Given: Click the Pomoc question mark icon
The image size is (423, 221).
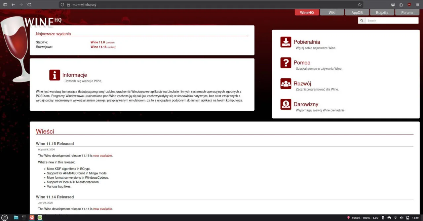Looking at the screenshot, I should pos(286,63).
